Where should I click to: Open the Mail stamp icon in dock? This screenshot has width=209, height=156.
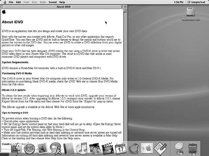coord(42,149)
